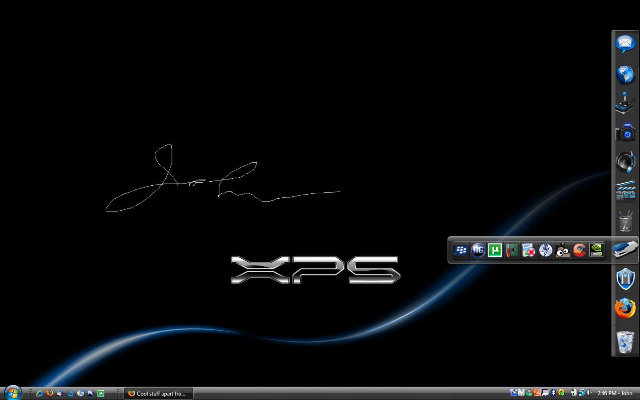Open the cartoon bird flyout icon
This screenshot has height=400, width=640.
(x=562, y=251)
